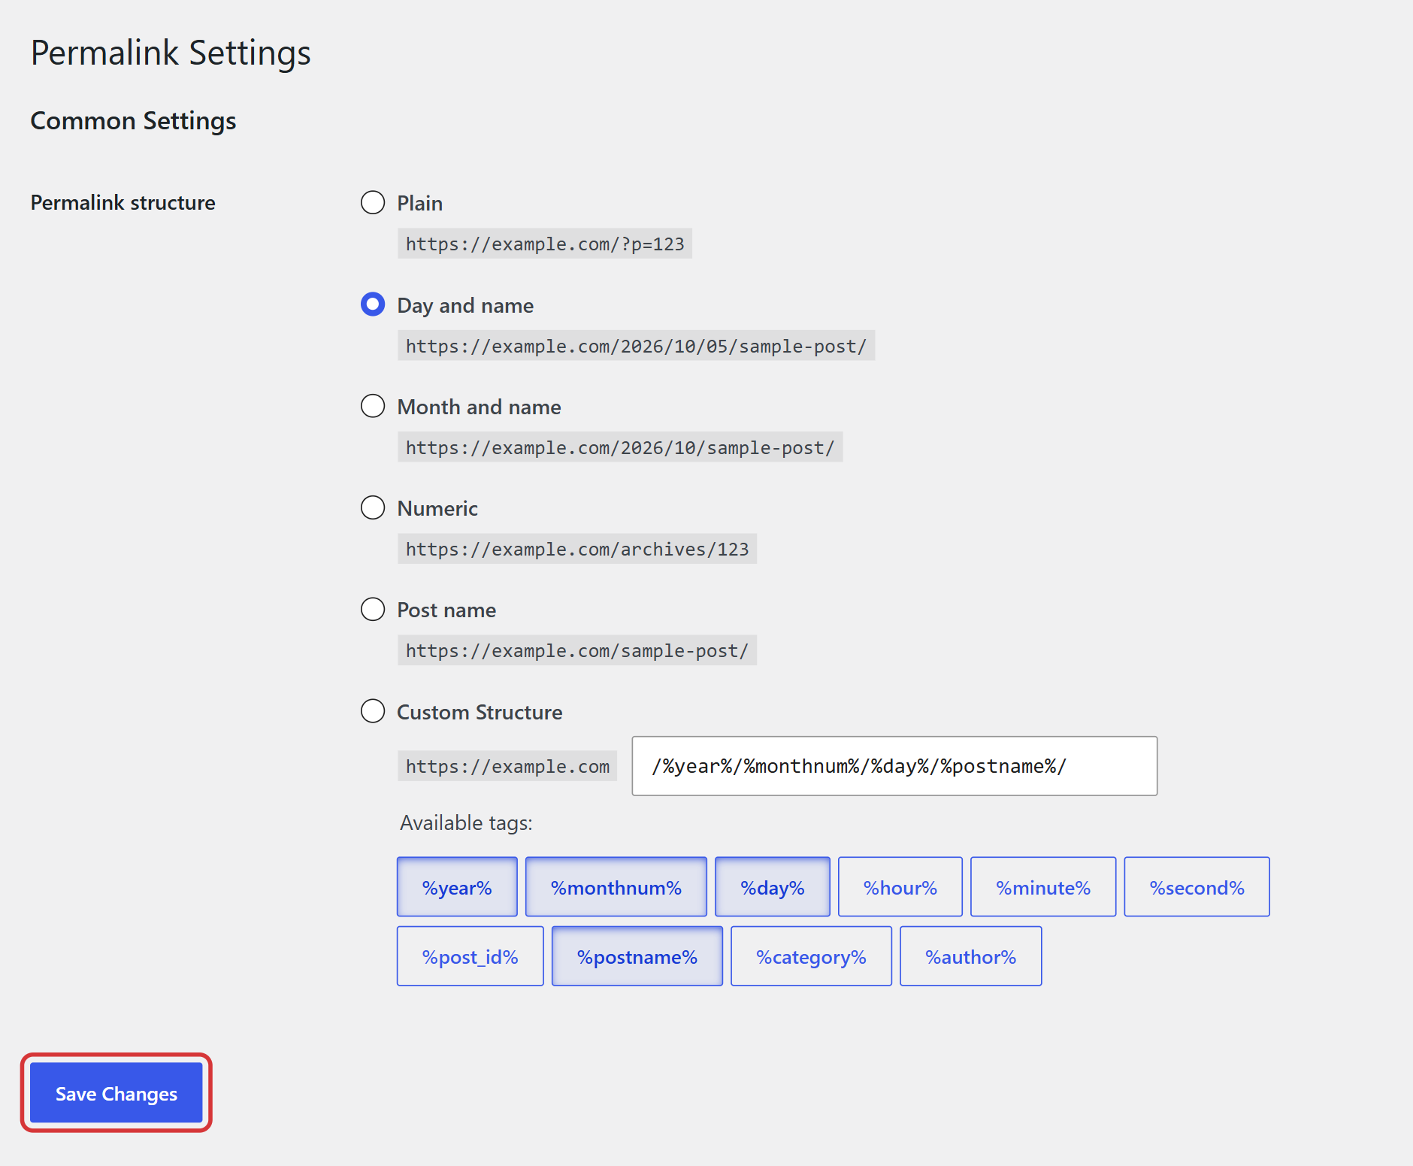The image size is (1413, 1166).
Task: Click the archives/123 example URL
Action: [577, 549]
